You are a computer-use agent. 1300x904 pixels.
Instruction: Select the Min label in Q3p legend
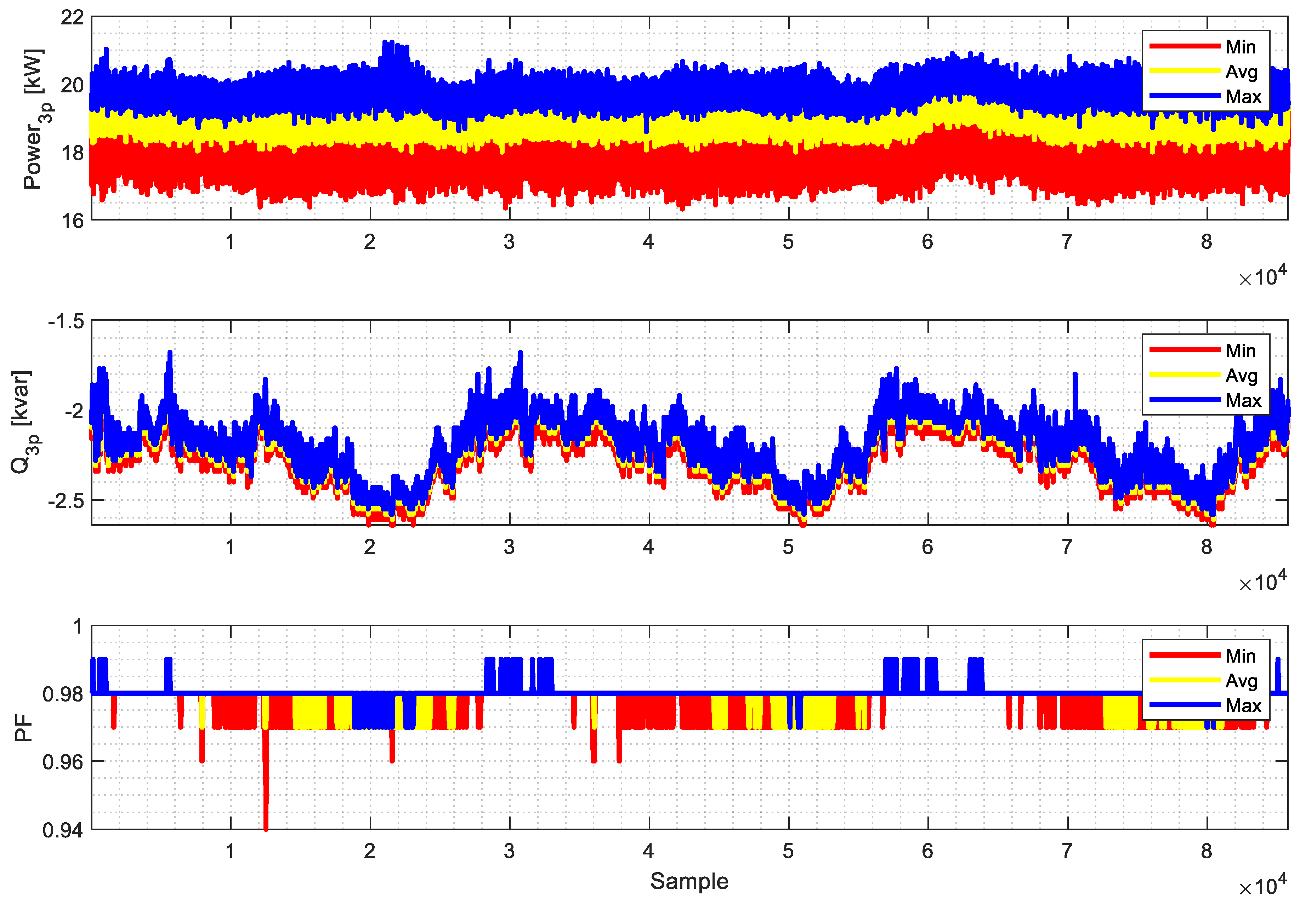click(1241, 350)
